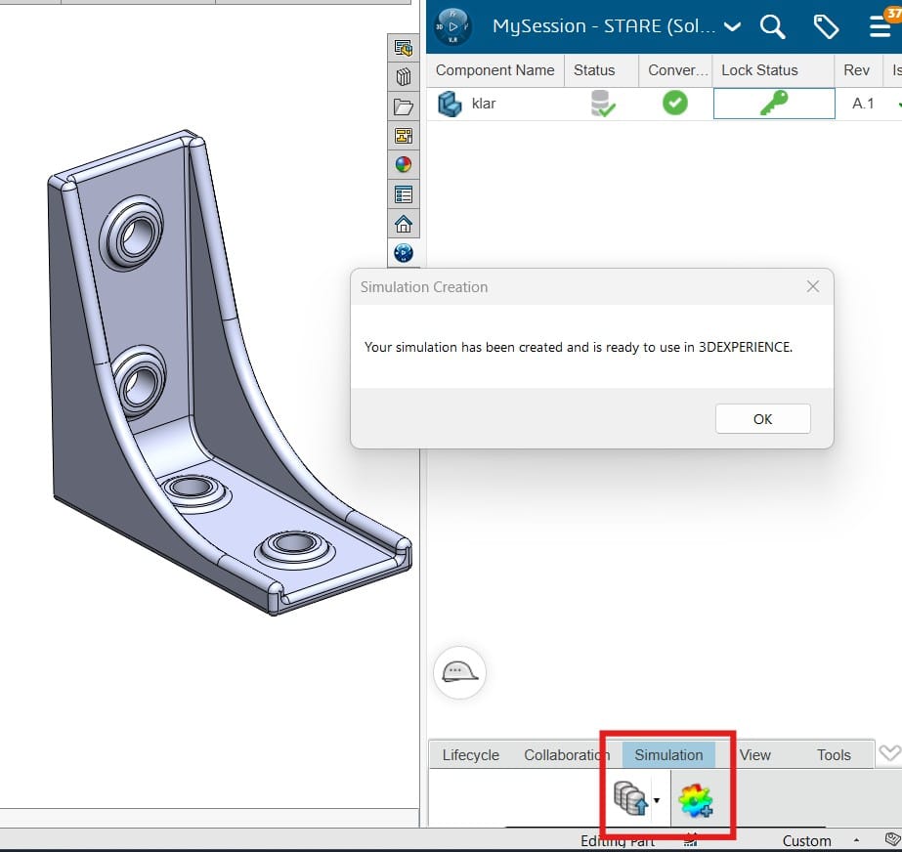
Task: Click the bracket 3D model in viewport
Action: tap(228, 374)
